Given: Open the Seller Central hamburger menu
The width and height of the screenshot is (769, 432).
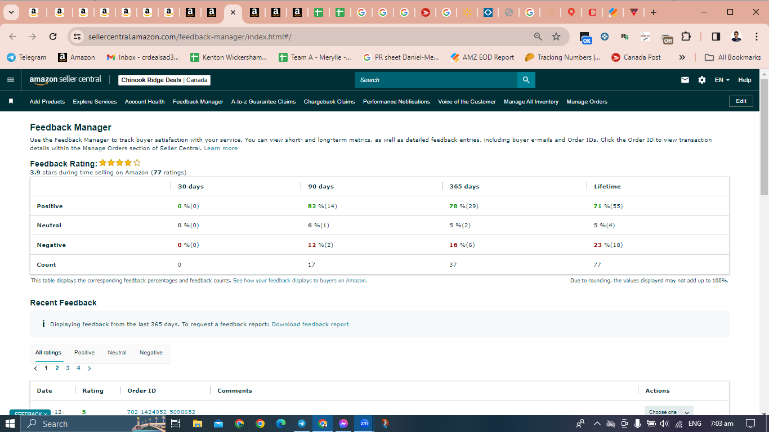Looking at the screenshot, I should [11, 80].
